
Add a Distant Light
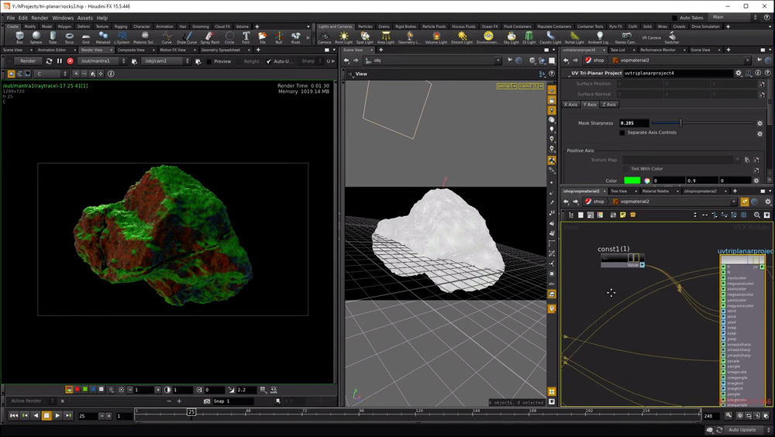pyautogui.click(x=462, y=37)
